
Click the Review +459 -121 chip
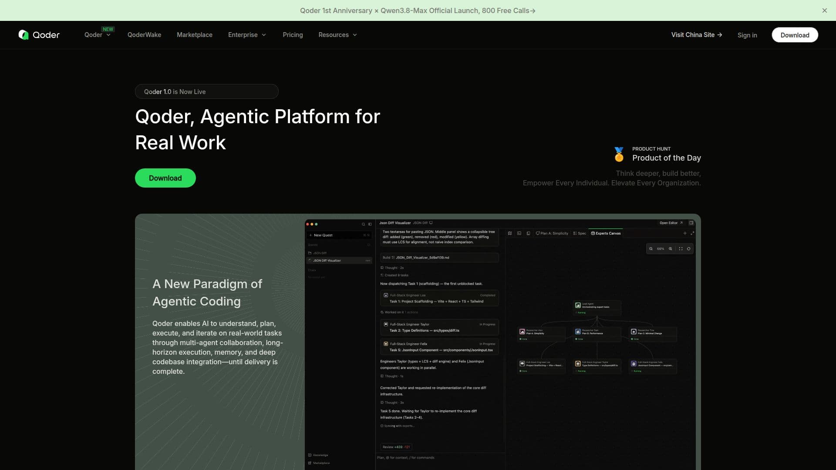click(396, 447)
